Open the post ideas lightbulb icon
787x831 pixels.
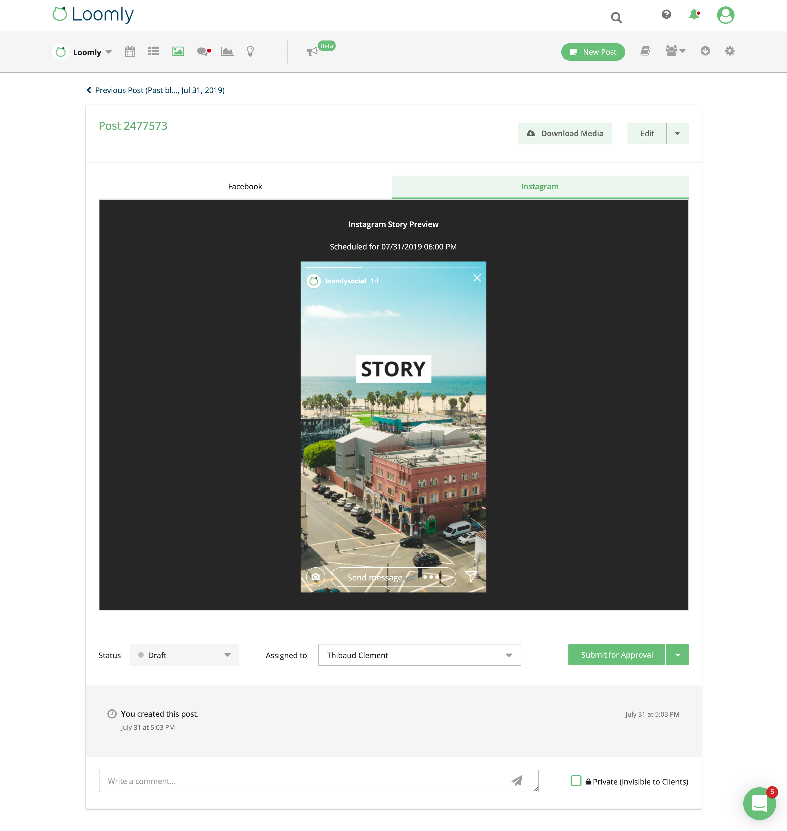click(x=250, y=52)
